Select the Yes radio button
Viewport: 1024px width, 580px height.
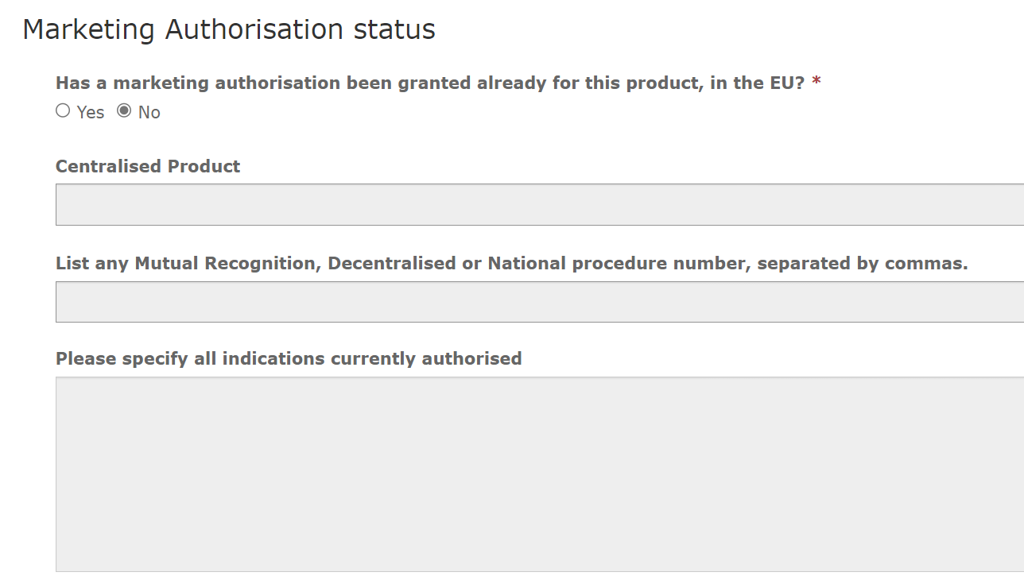[63, 111]
